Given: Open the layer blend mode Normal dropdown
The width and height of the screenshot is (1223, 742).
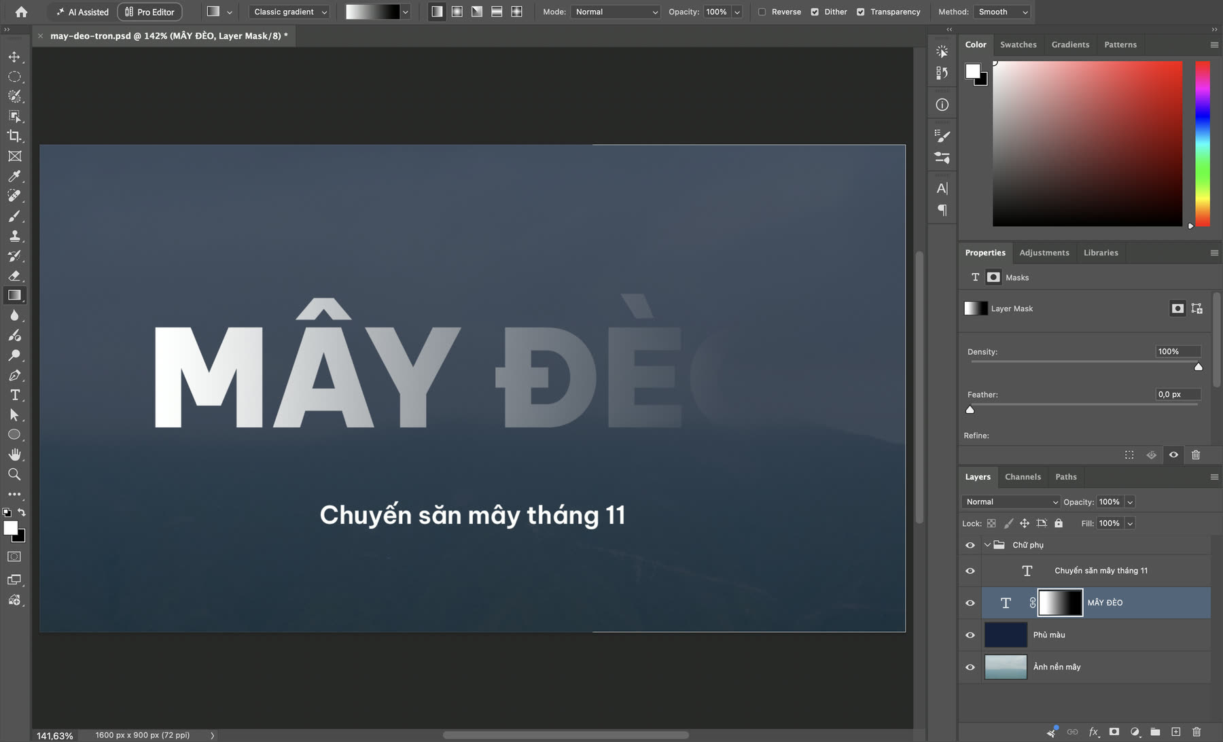Looking at the screenshot, I should coord(1010,501).
